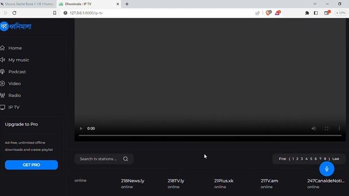
Task: Open Brave Shields lion icon
Action: point(269,13)
